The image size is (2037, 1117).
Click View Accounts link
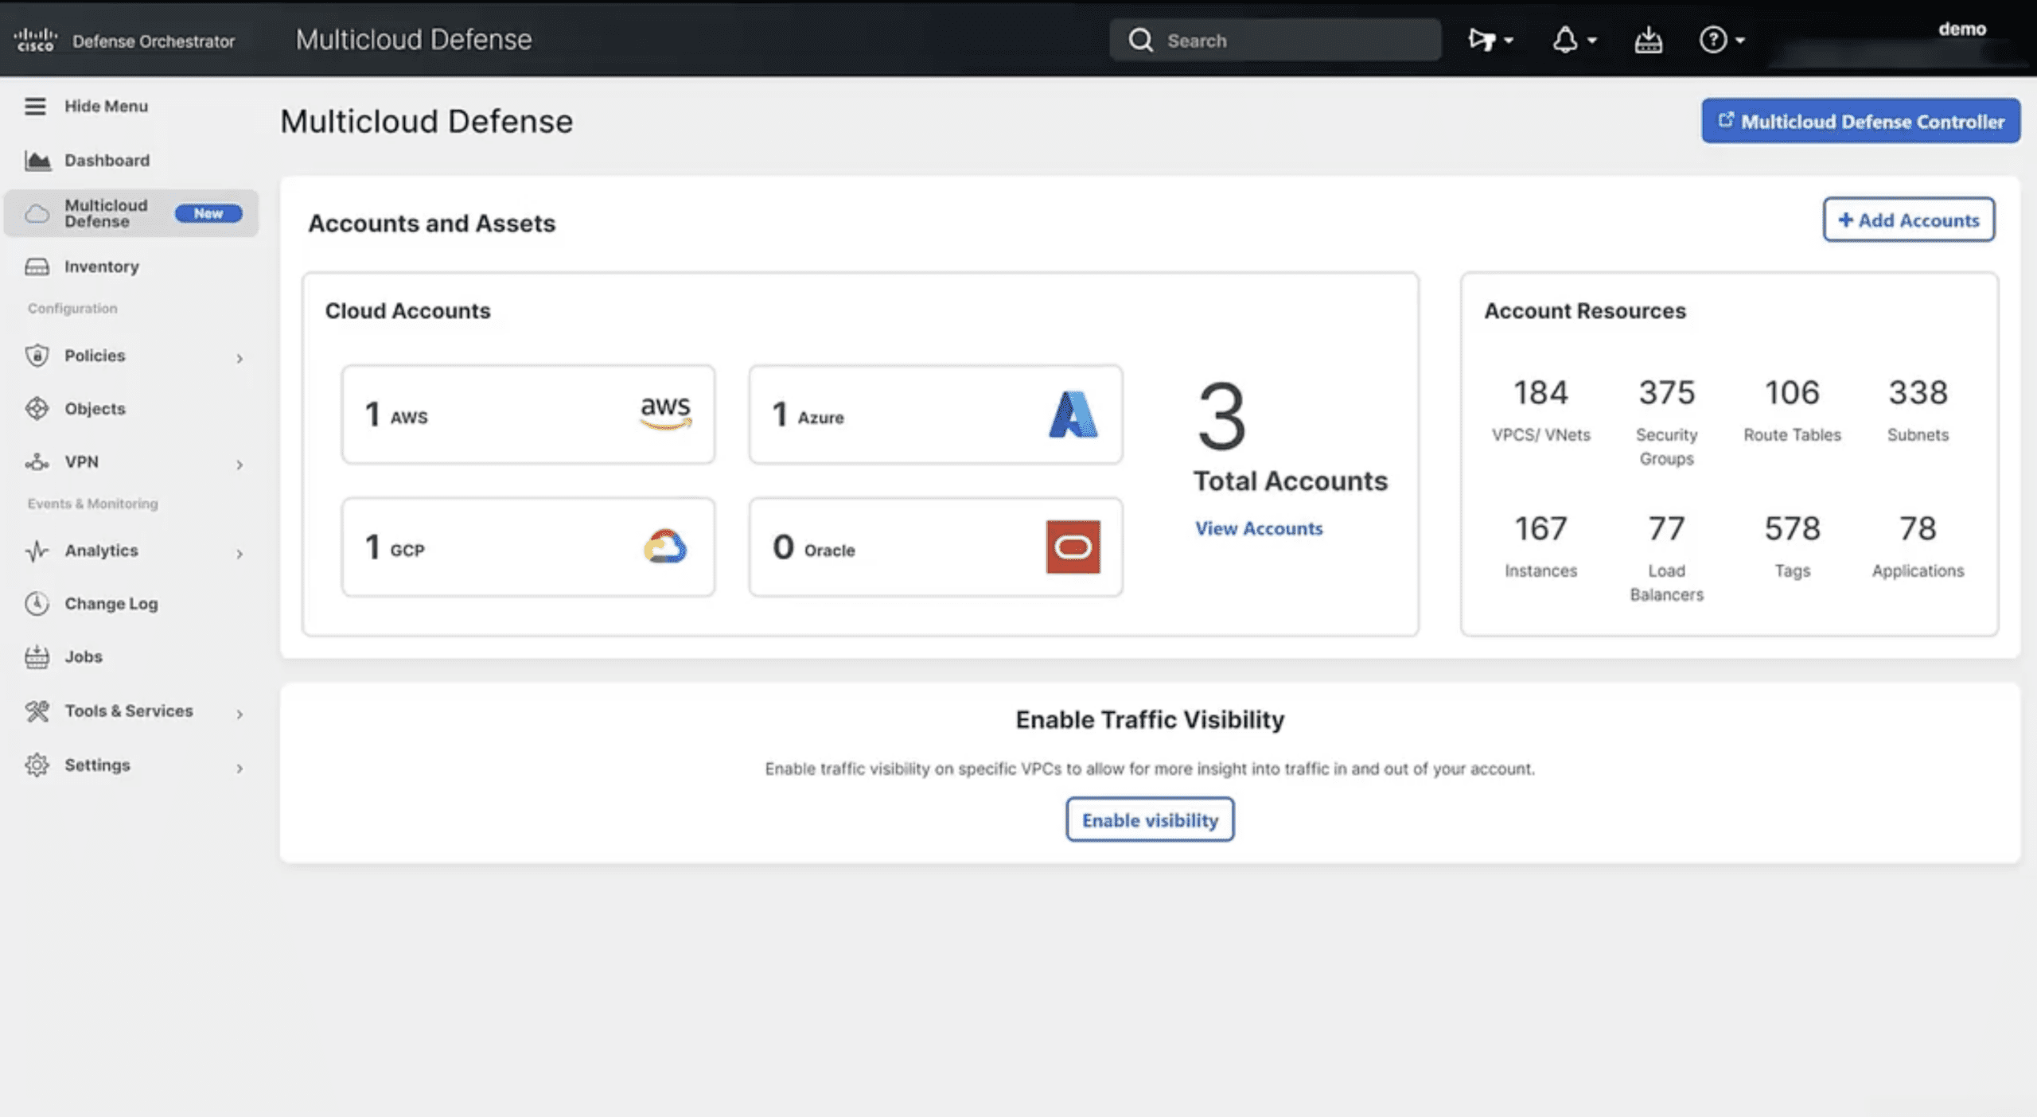click(x=1258, y=528)
